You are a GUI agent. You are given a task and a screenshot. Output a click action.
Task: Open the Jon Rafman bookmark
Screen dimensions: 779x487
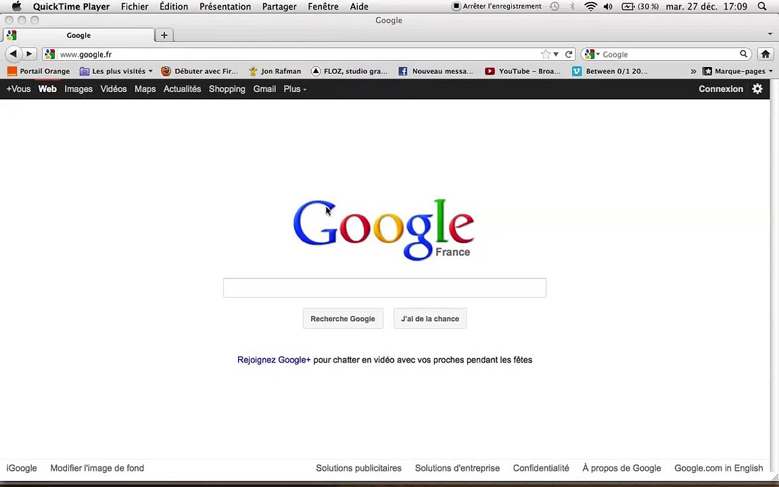pos(275,71)
